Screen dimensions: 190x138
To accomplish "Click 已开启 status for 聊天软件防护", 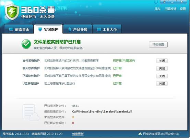I will [x=117, y=68].
